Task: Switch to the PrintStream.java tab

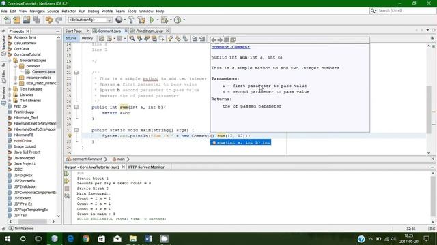Action: coord(150,31)
